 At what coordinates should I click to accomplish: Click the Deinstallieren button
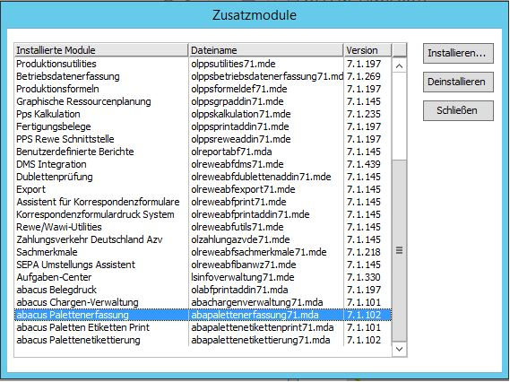(x=458, y=82)
